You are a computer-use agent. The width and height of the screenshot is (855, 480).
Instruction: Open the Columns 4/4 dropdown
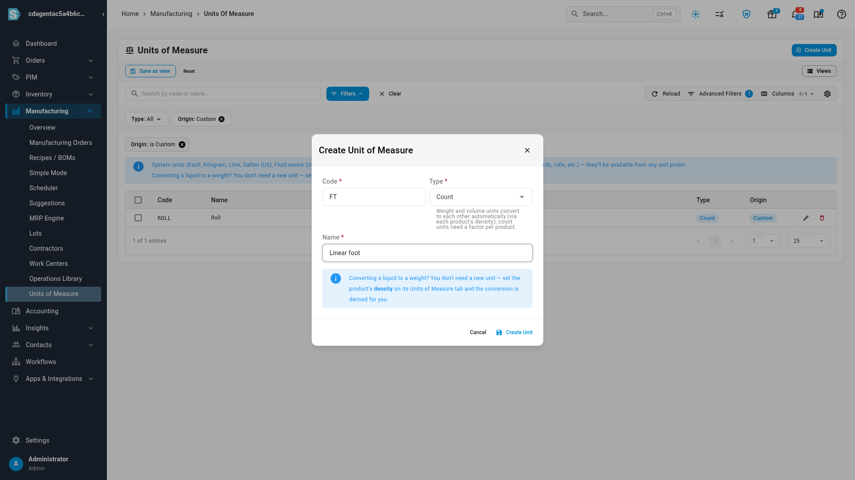tap(788, 94)
